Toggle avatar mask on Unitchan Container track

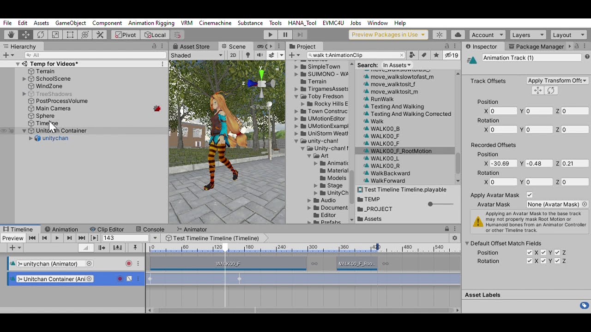point(129,279)
